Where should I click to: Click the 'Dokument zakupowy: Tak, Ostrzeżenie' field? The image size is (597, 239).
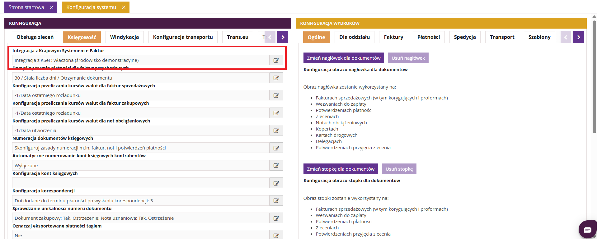[141, 218]
